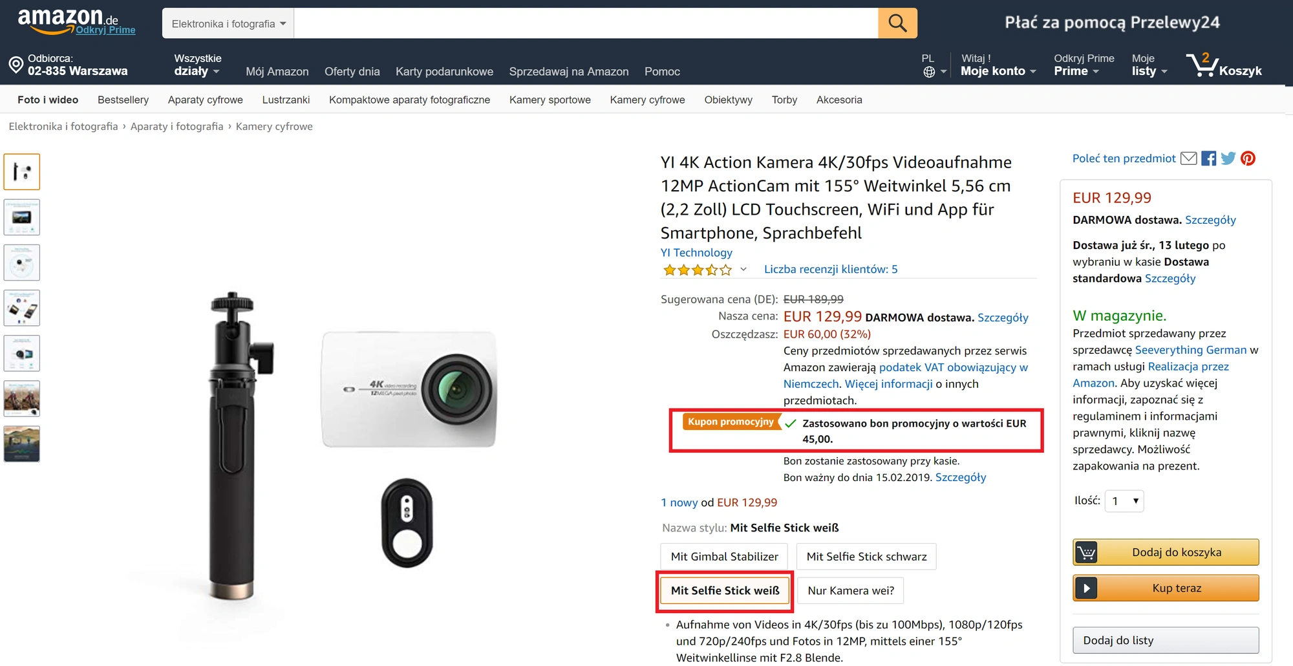1293x666 pixels.
Task: Select the second product thumbnail image
Action: click(22, 217)
